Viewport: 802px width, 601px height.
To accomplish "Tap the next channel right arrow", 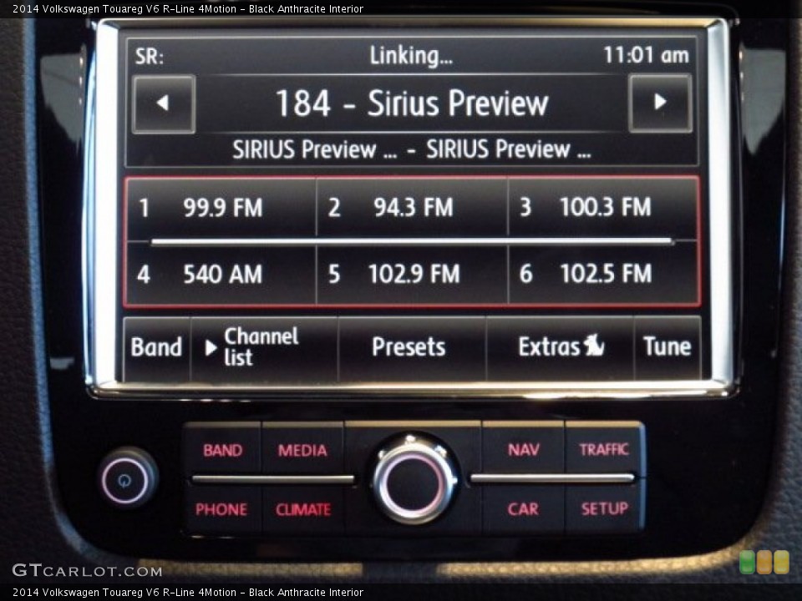I will (660, 103).
